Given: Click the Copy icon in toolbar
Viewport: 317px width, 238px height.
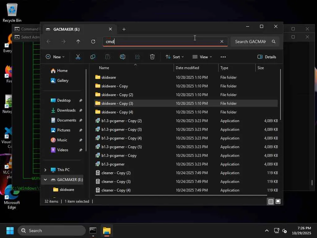Looking at the screenshot, I should coord(93,57).
